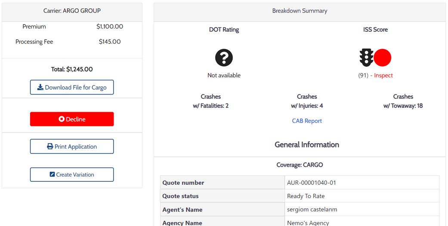Click the DOT Rating question mark icon
This screenshot has width=448, height=226.
point(224,58)
